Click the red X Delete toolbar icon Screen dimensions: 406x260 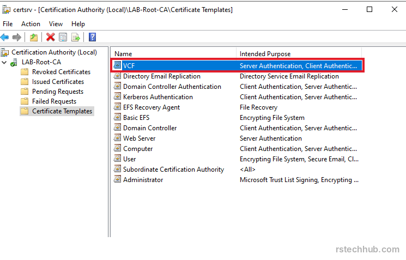[51, 37]
